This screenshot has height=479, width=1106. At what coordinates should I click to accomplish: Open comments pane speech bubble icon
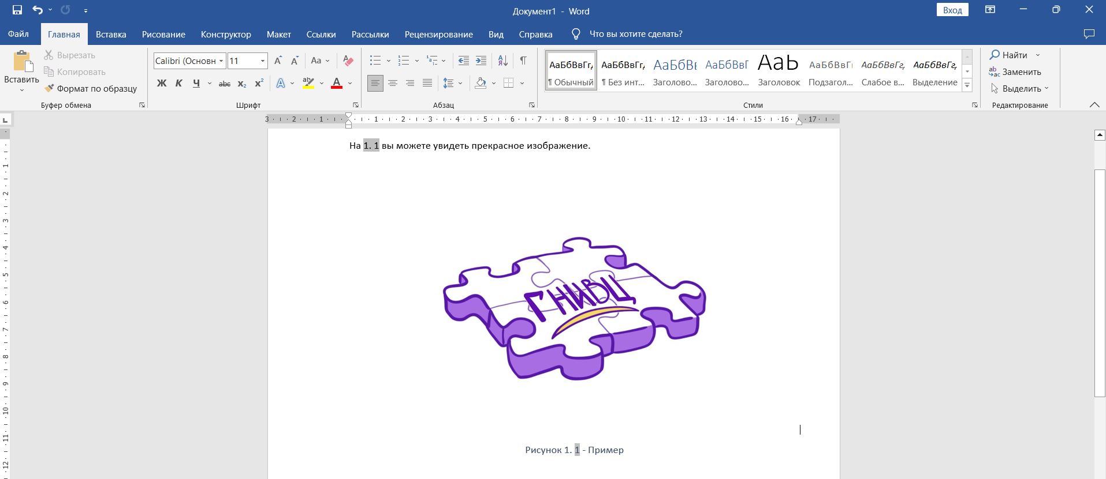[1089, 34]
